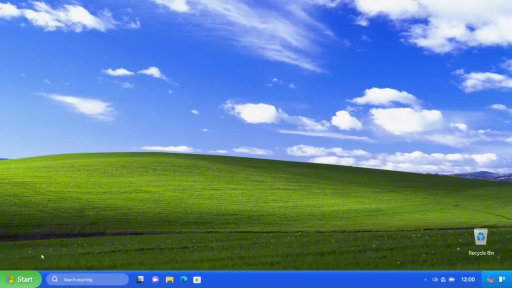Launch the Chat video app
The image size is (512, 288).
coord(154,279)
